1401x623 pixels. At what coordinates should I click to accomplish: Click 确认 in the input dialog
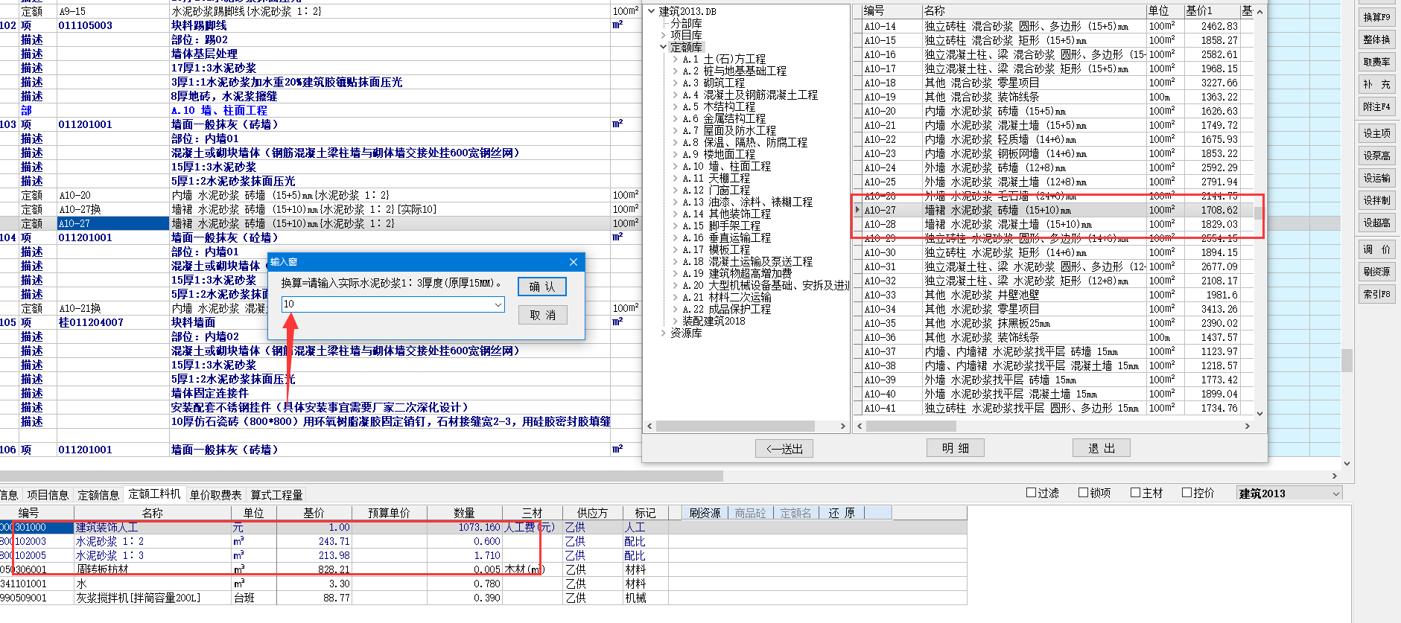click(542, 287)
